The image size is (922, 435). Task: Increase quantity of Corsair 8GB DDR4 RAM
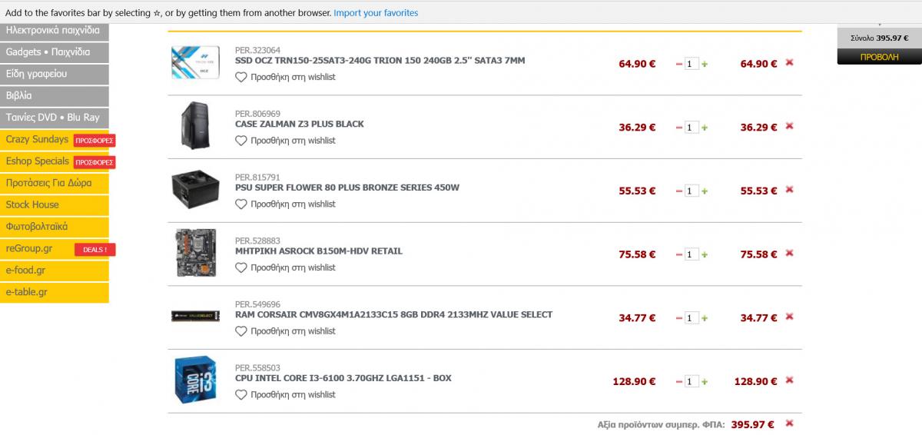705,318
